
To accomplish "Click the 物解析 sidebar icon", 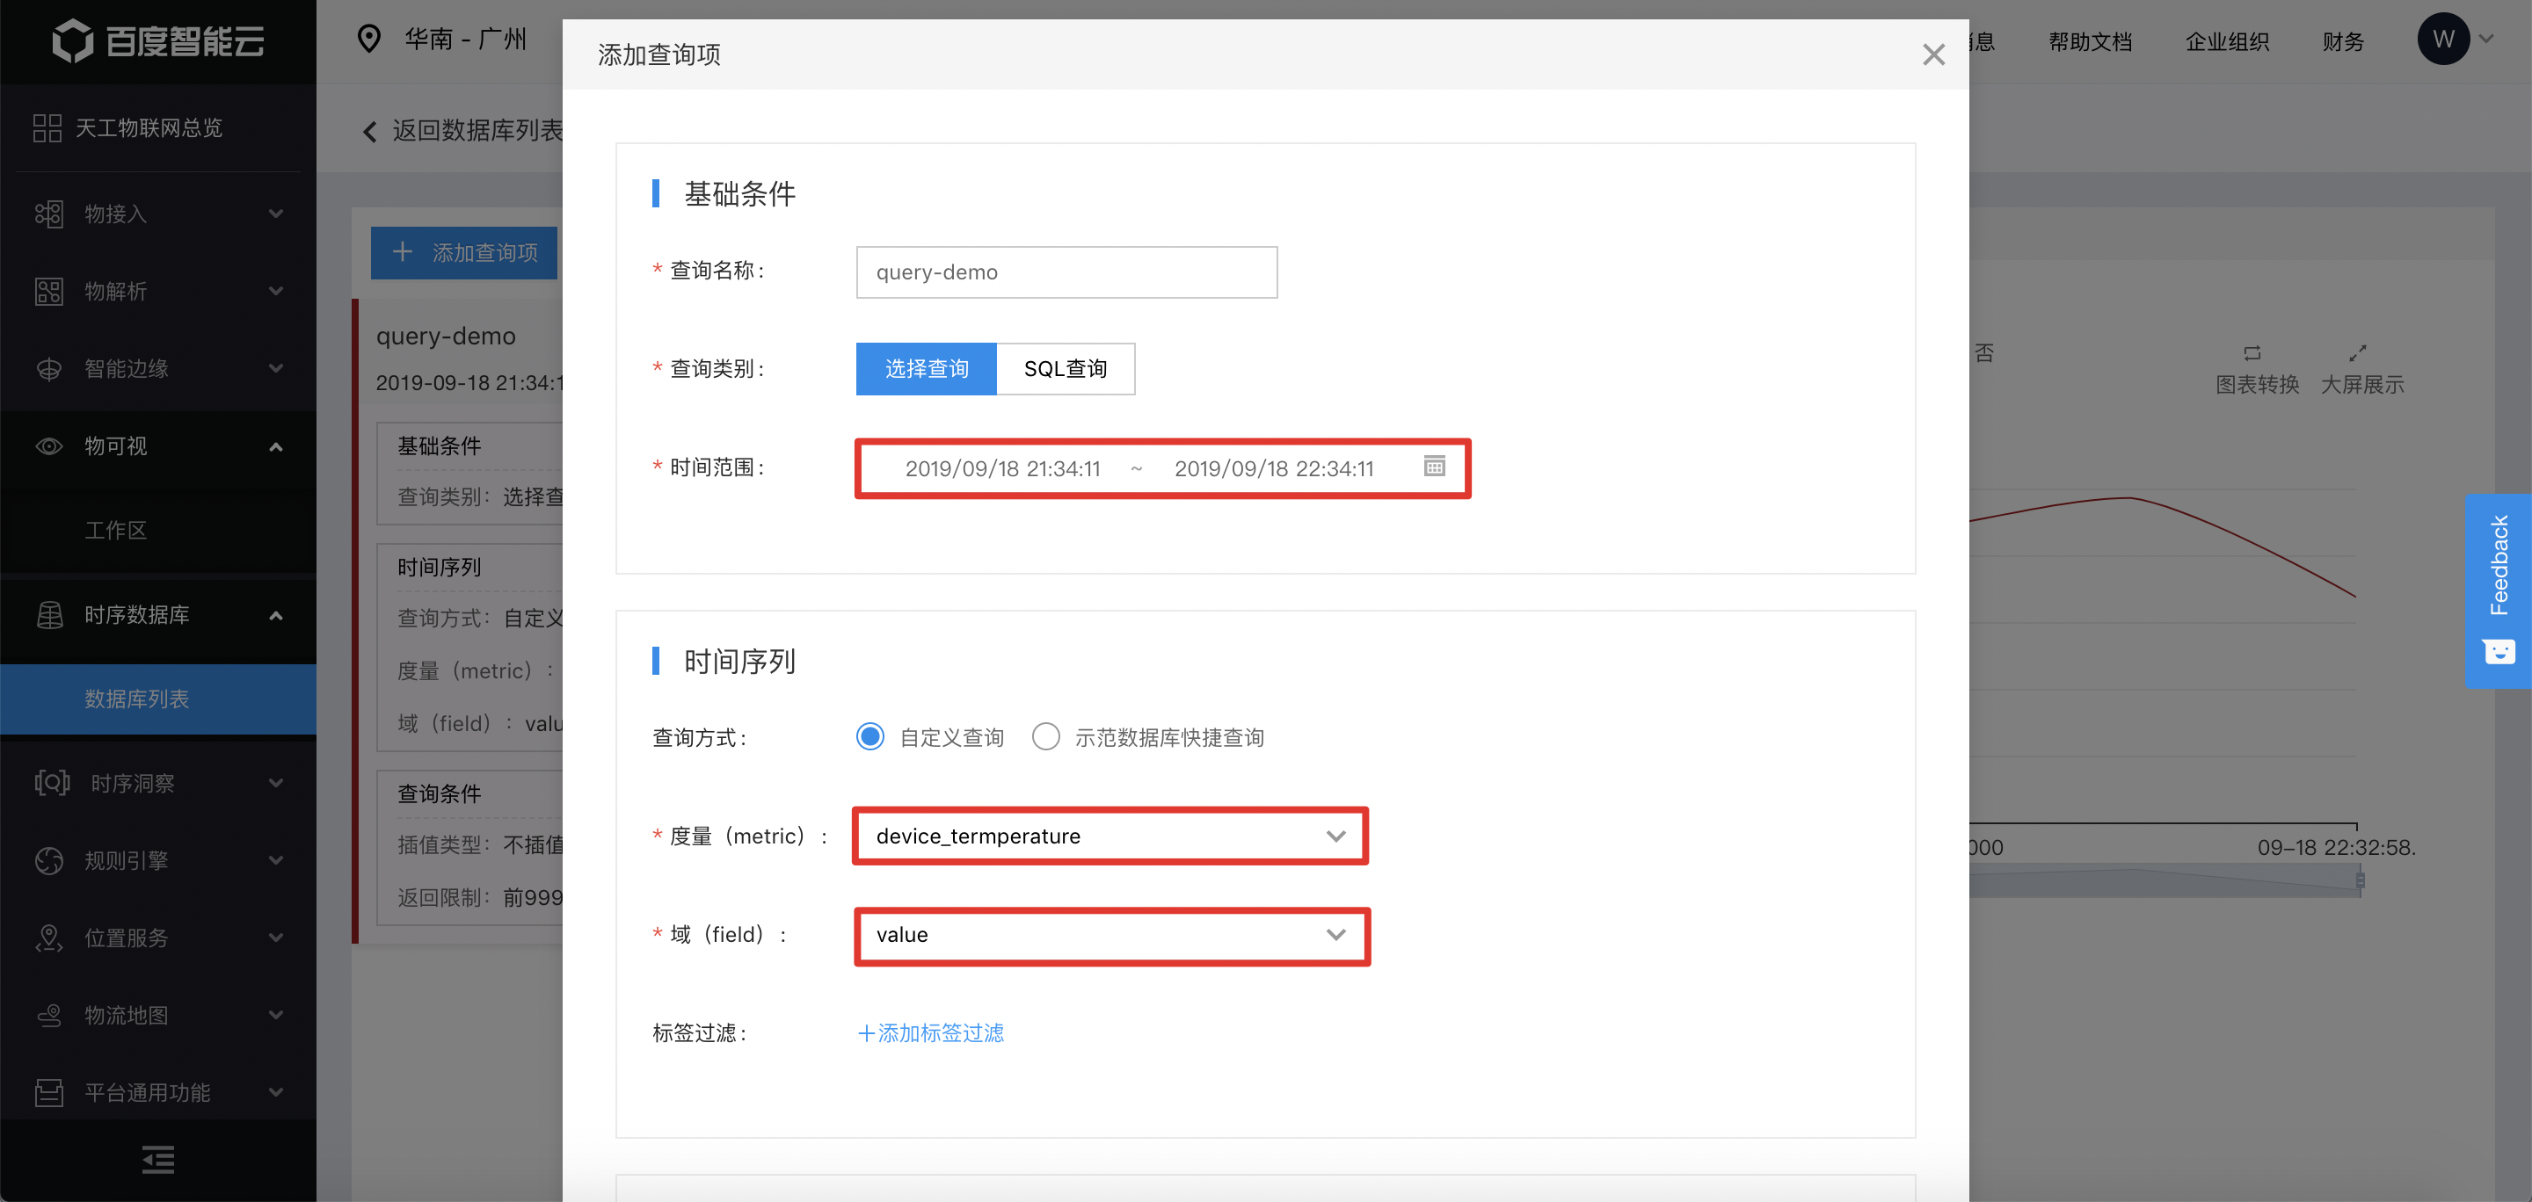I will coord(49,292).
